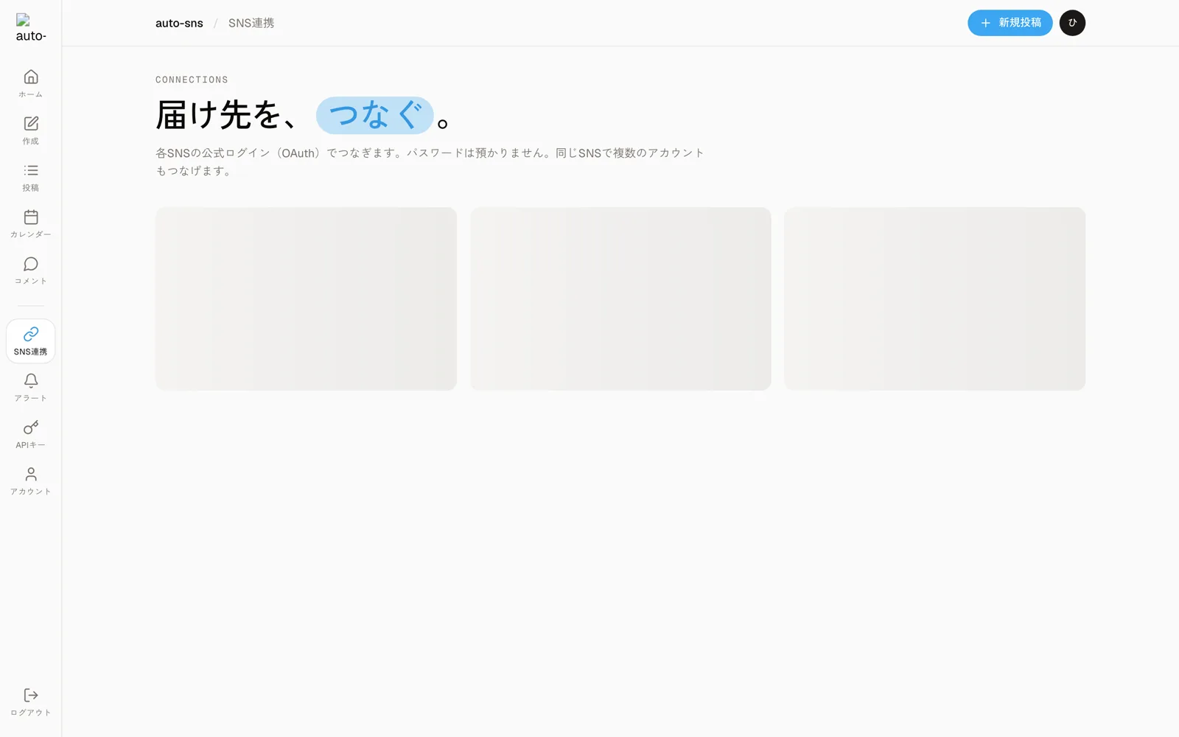The width and height of the screenshot is (1179, 737).
Task: Click the CONNECTIONS label text
Action: [192, 80]
